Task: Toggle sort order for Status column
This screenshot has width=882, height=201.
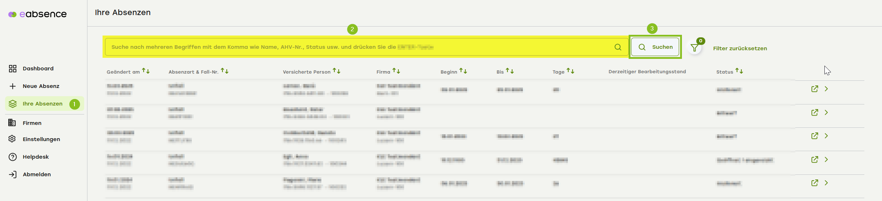Action: (739, 71)
